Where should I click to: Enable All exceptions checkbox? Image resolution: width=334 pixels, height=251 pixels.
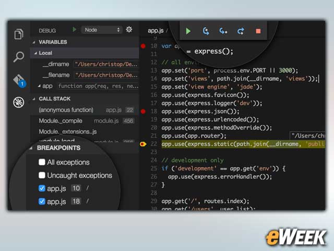[42, 162]
